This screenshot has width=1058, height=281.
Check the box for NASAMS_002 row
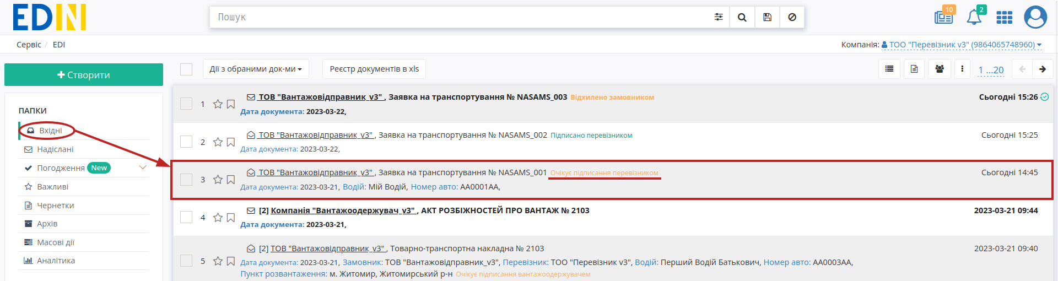tap(186, 142)
